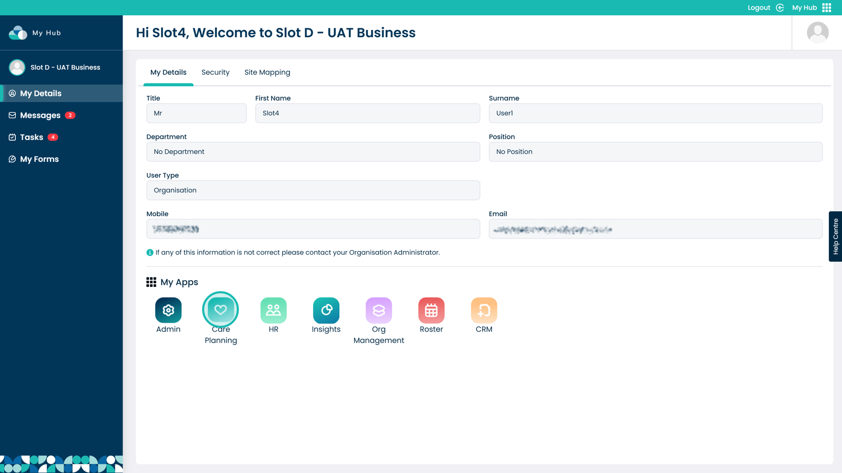Open Messages in the sidebar
This screenshot has height=473, width=842.
41,115
